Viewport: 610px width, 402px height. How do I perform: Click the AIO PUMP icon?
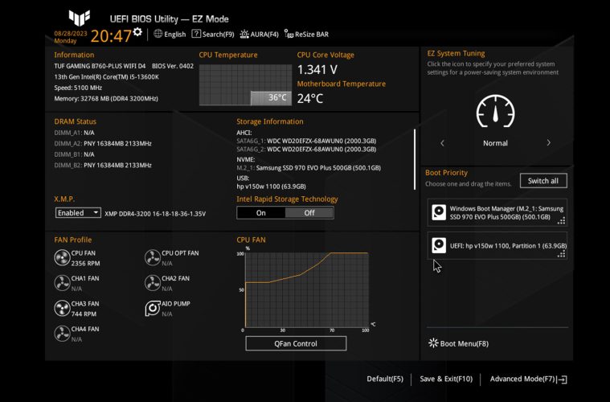pos(153,308)
